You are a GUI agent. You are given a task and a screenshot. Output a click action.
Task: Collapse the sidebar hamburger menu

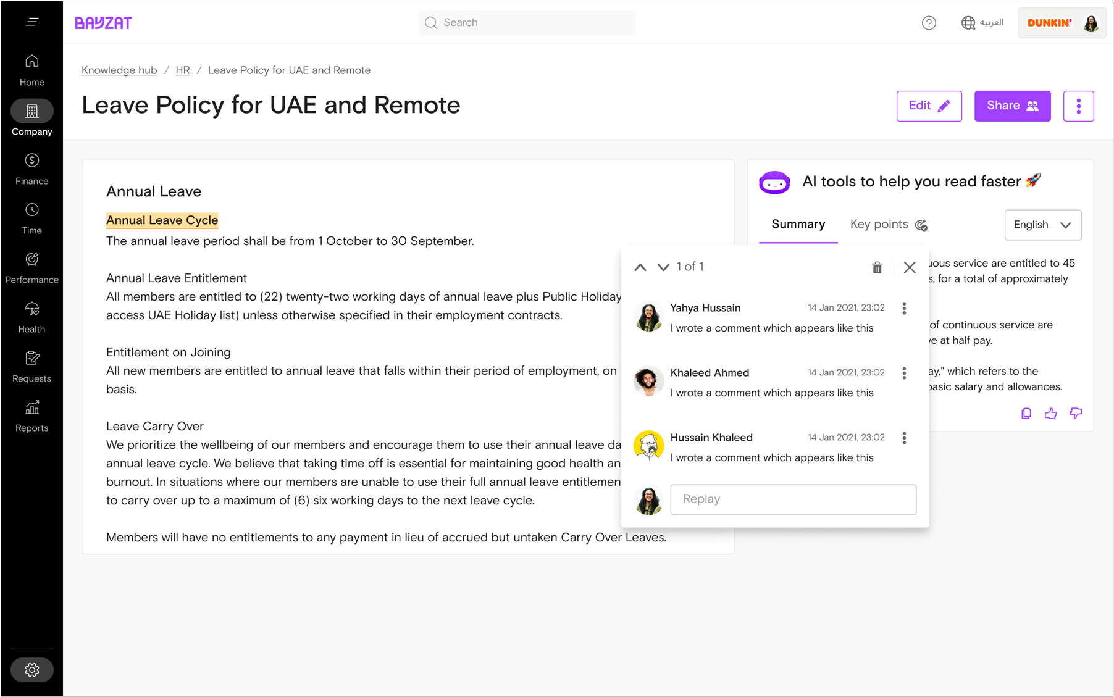point(32,22)
